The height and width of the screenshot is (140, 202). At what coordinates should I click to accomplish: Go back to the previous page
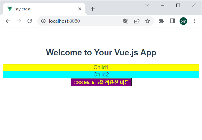[8, 21]
